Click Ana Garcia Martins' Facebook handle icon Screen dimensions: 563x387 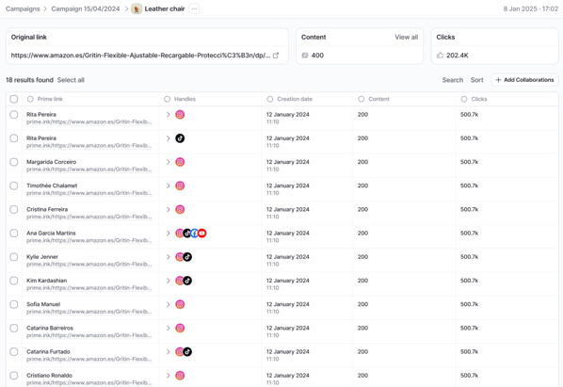(x=194, y=234)
